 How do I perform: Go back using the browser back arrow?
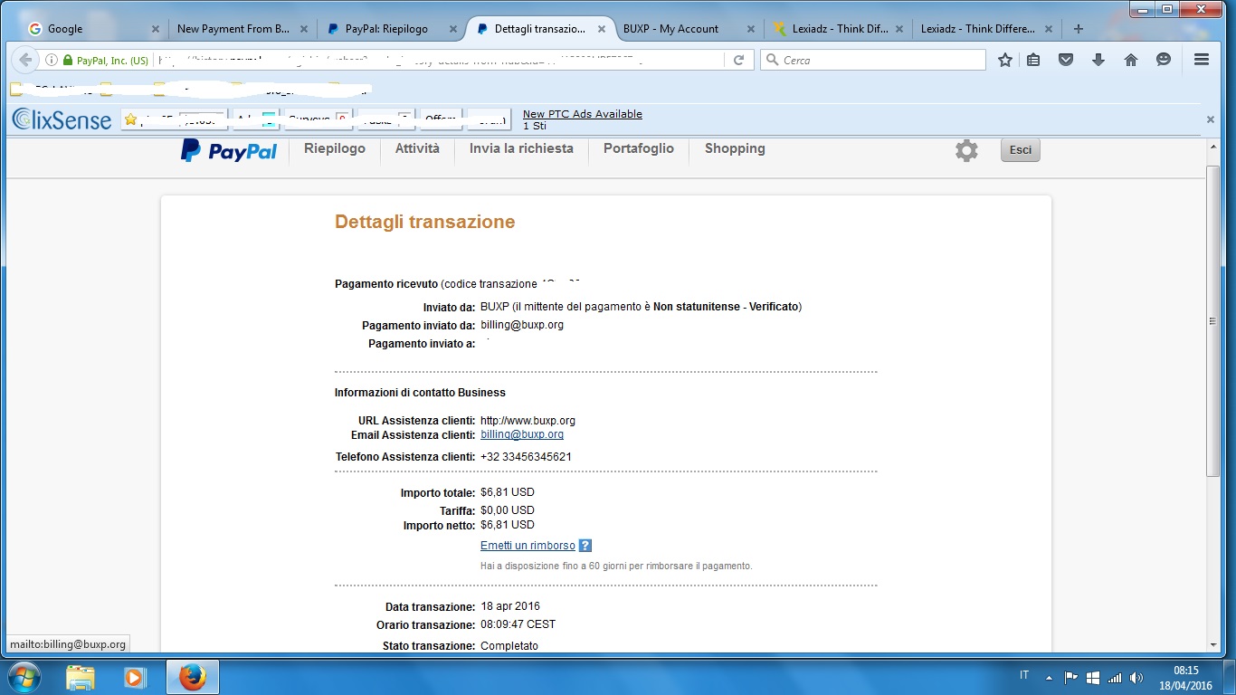[25, 60]
